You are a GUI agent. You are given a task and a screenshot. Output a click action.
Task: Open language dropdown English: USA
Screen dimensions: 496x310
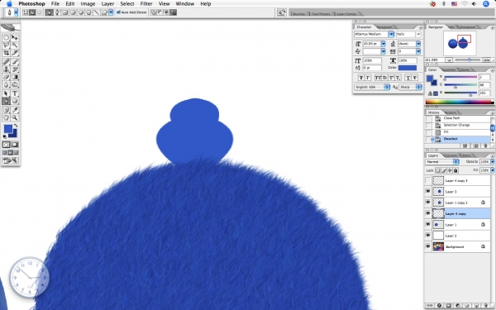coord(372,87)
